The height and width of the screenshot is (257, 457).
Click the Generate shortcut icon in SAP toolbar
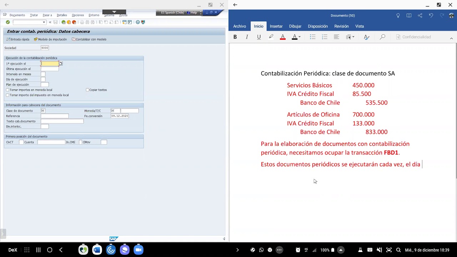tap(130, 22)
